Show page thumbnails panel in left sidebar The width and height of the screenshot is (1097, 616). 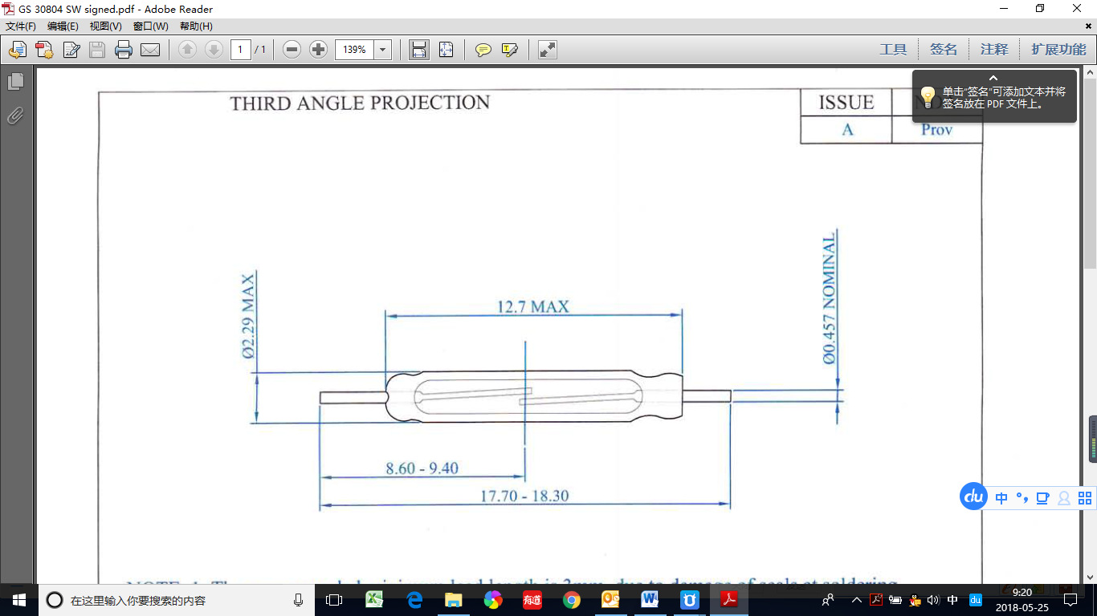pos(15,82)
